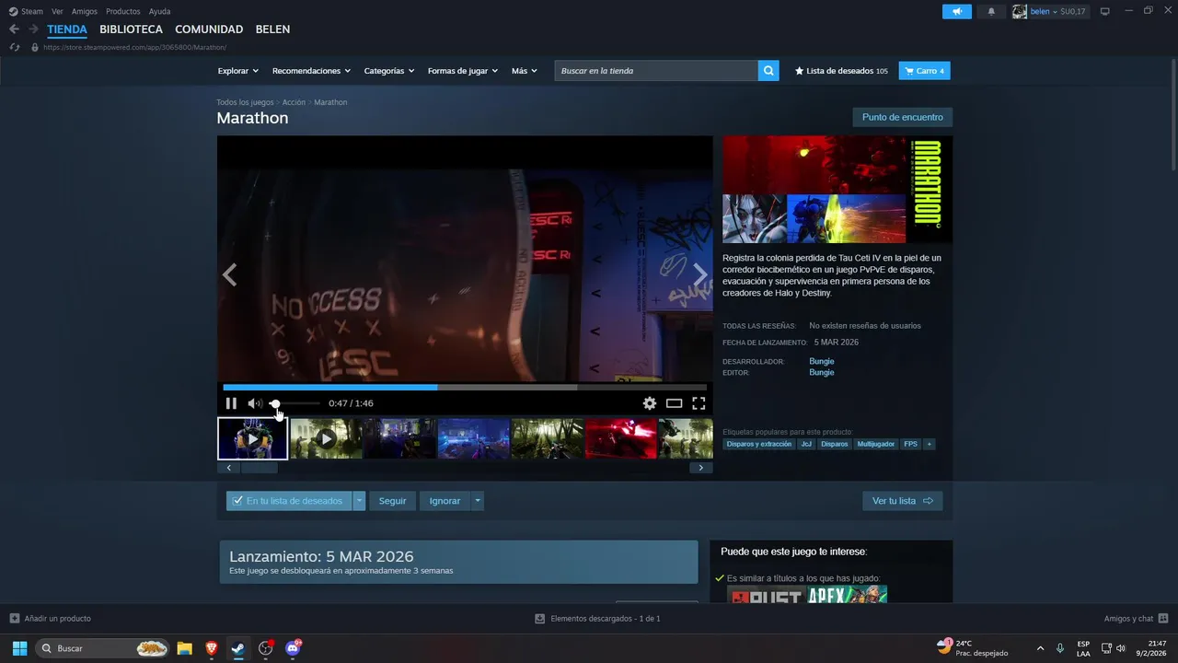The image size is (1178, 663).
Task: Show the previous media with the left arrow
Action: coord(229,274)
